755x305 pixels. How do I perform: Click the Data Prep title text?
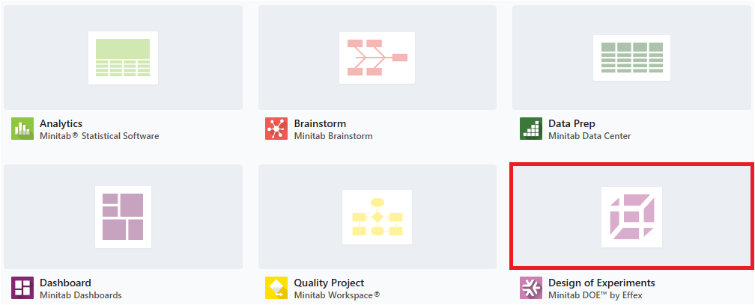coord(571,123)
